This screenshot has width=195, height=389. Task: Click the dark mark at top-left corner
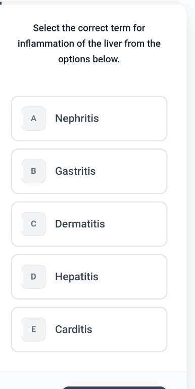(1, 2)
